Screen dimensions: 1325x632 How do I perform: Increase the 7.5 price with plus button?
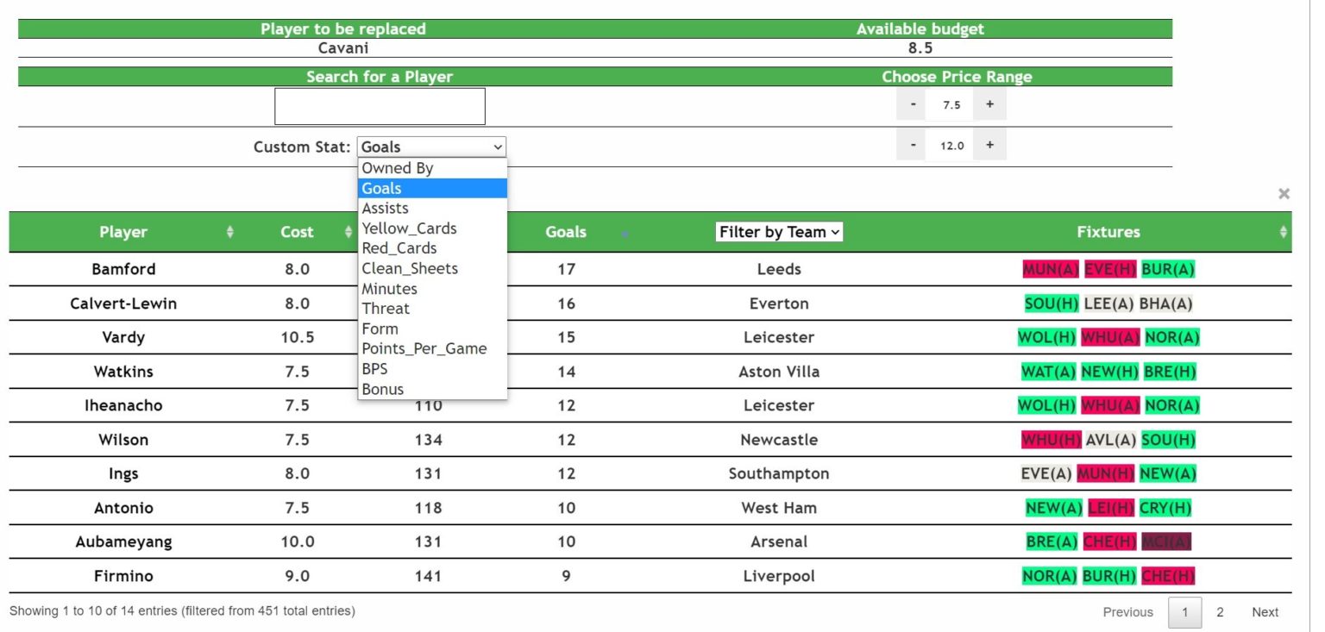(x=989, y=104)
